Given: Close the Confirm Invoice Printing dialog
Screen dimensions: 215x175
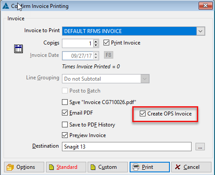Looking at the screenshot, I should pyautogui.click(x=206, y=6).
